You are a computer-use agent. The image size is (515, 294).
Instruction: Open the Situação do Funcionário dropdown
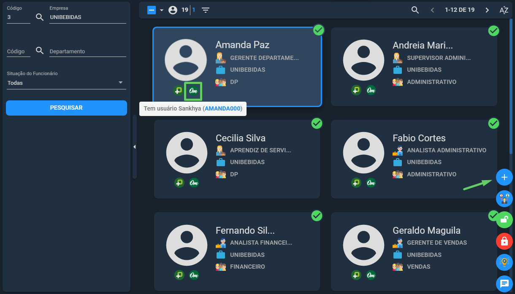(x=66, y=83)
